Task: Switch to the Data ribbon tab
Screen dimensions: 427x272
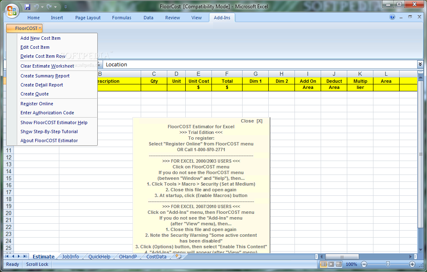Action: click(x=148, y=18)
